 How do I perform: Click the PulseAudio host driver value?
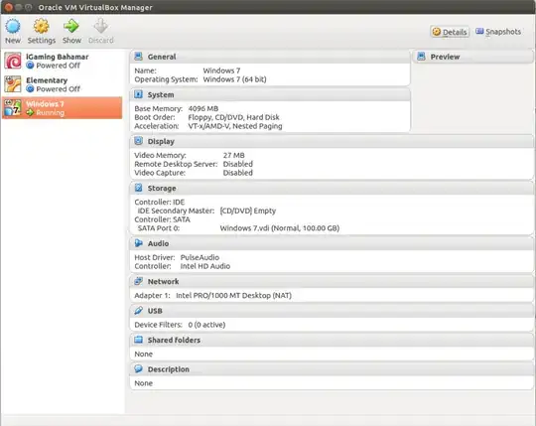tap(200, 257)
